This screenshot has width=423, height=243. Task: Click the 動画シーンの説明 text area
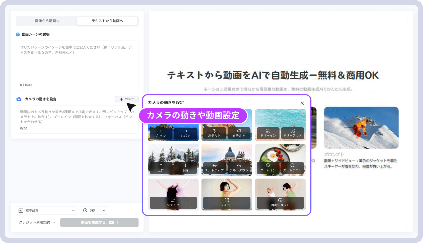[x=77, y=66]
